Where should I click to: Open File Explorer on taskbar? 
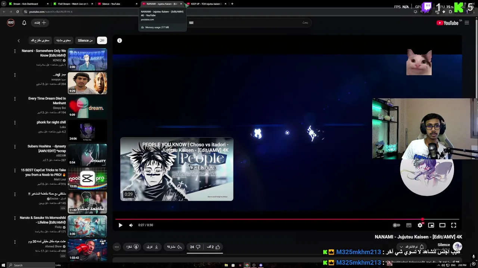226,265
